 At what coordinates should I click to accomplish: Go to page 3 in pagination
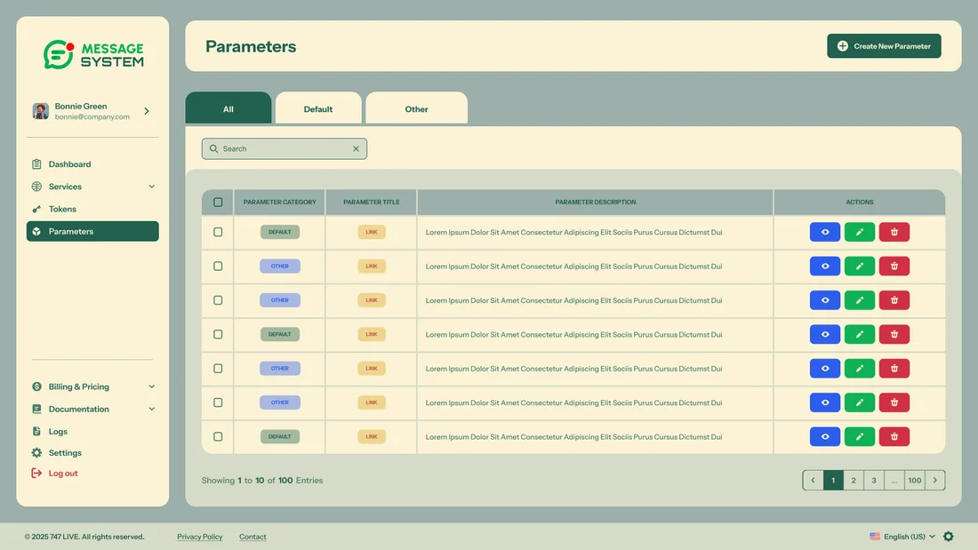(x=874, y=480)
